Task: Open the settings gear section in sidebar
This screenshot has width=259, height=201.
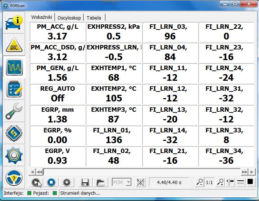Action: point(14,156)
